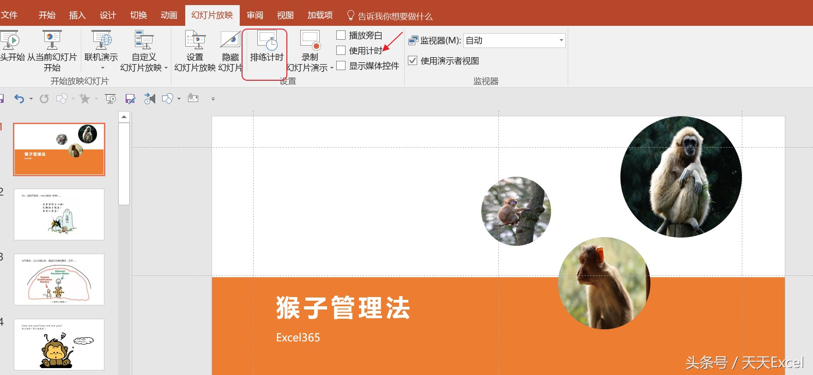
Task: Select slide 4 thumbnail with cartoon monkey
Action: [x=59, y=345]
